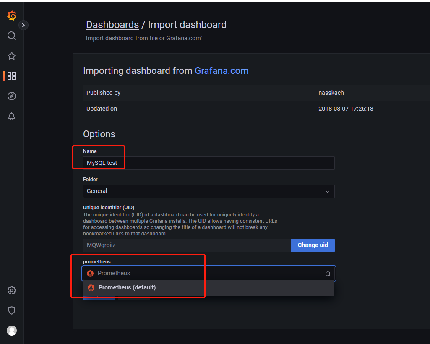Open the Folder dropdown showing General
This screenshot has width=430, height=344.
(208, 191)
